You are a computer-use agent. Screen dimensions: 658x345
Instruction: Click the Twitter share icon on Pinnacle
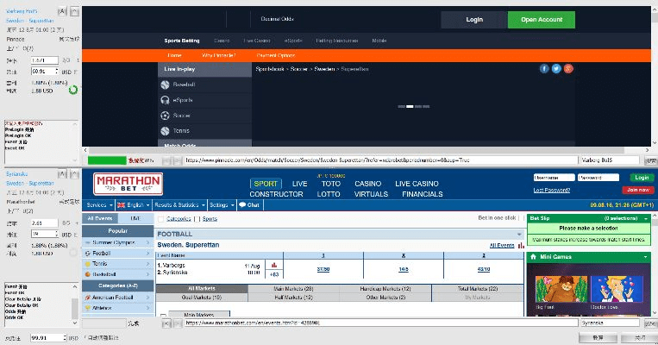tap(556, 68)
